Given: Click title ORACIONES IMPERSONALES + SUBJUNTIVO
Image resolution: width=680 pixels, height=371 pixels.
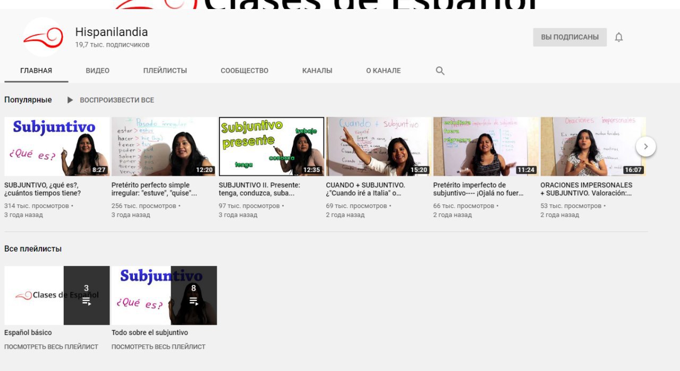Looking at the screenshot, I should click(x=587, y=189).
